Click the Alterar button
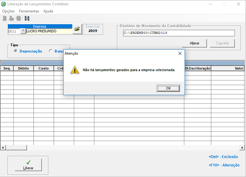The image size is (246, 177). pos(194,43)
